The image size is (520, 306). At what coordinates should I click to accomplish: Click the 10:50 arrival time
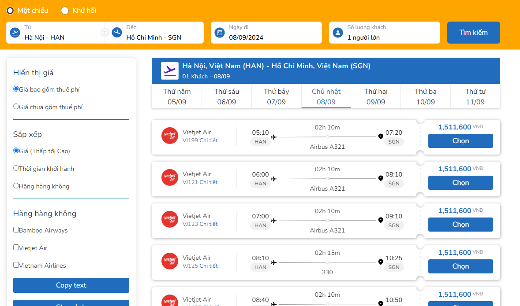[394, 300]
